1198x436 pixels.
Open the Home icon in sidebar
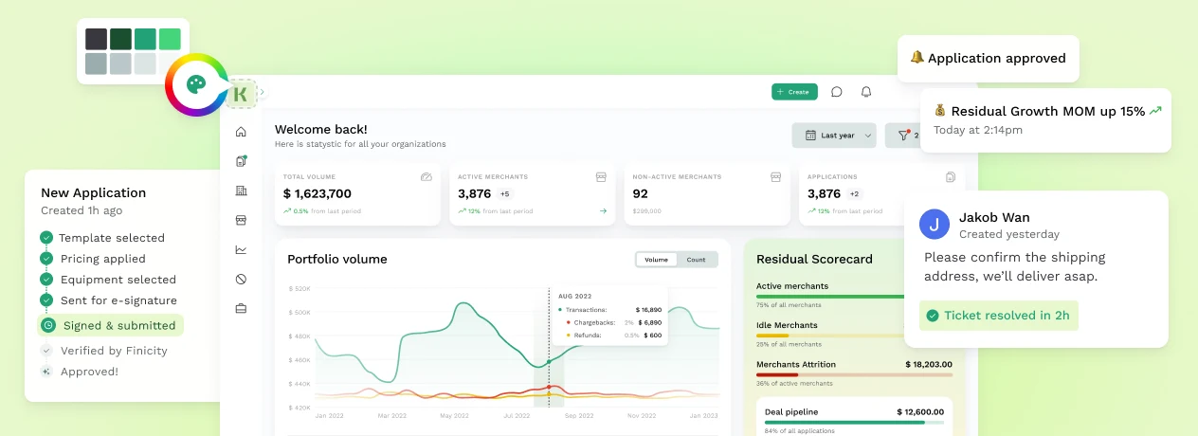pyautogui.click(x=241, y=132)
